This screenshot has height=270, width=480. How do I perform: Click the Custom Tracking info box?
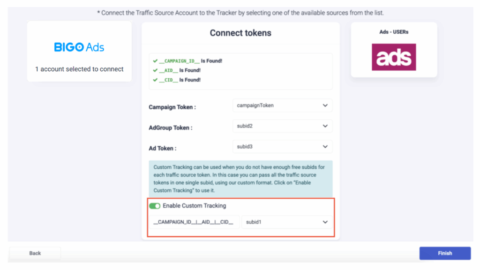[x=240, y=179]
